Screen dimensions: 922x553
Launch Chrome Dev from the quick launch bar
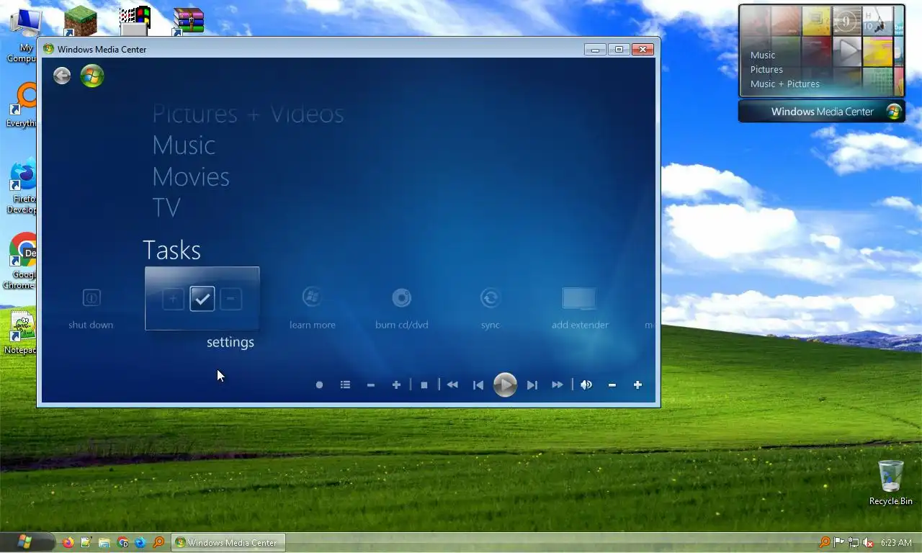coord(122,542)
